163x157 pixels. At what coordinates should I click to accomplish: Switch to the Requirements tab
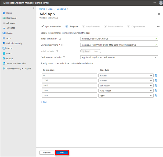[93, 27]
